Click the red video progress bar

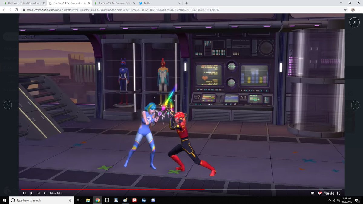point(113,189)
